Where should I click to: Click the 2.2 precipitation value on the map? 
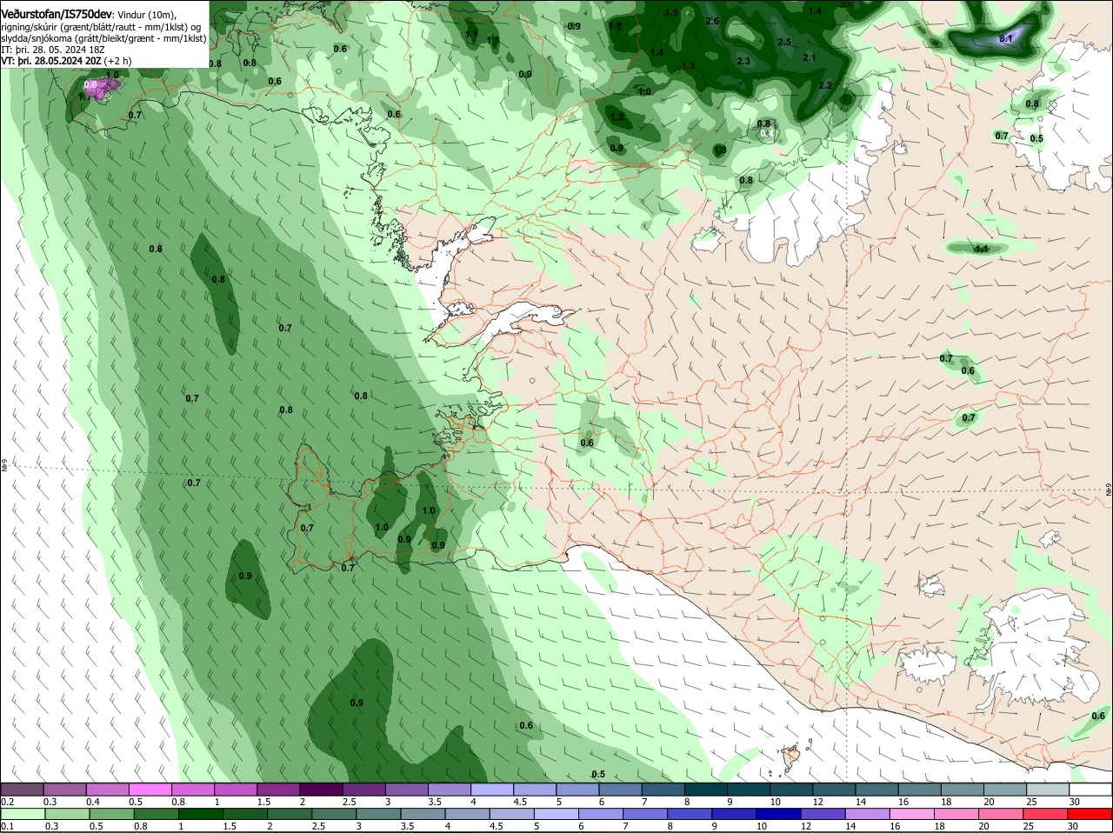[x=825, y=85]
